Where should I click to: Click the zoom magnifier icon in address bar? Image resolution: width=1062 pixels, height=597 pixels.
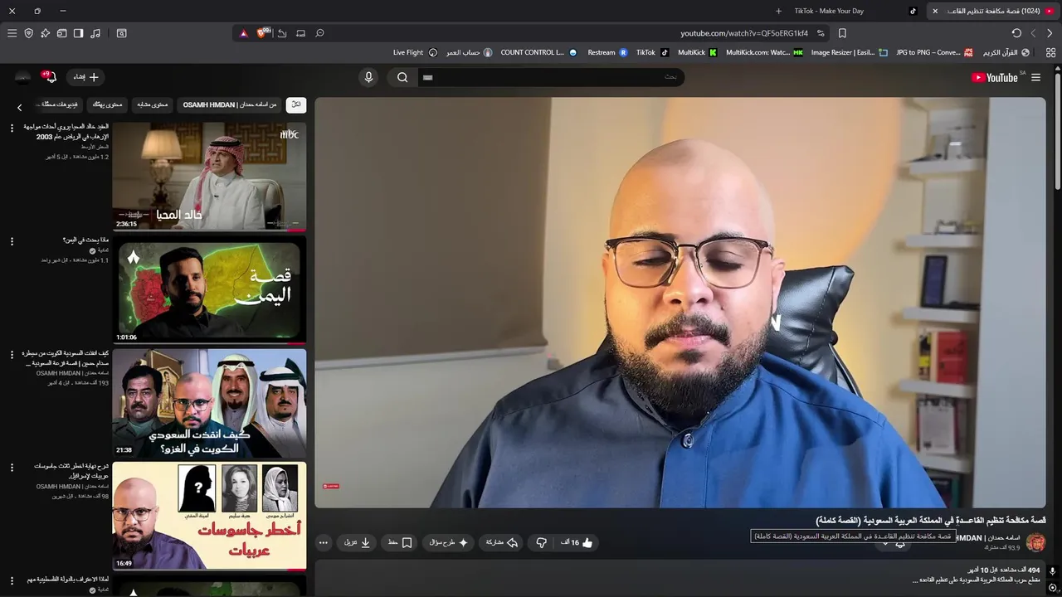click(x=319, y=33)
